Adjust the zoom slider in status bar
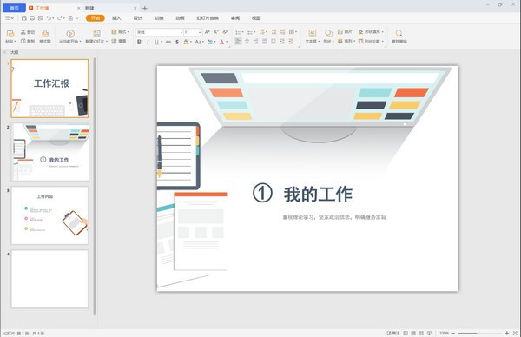 coord(479,333)
